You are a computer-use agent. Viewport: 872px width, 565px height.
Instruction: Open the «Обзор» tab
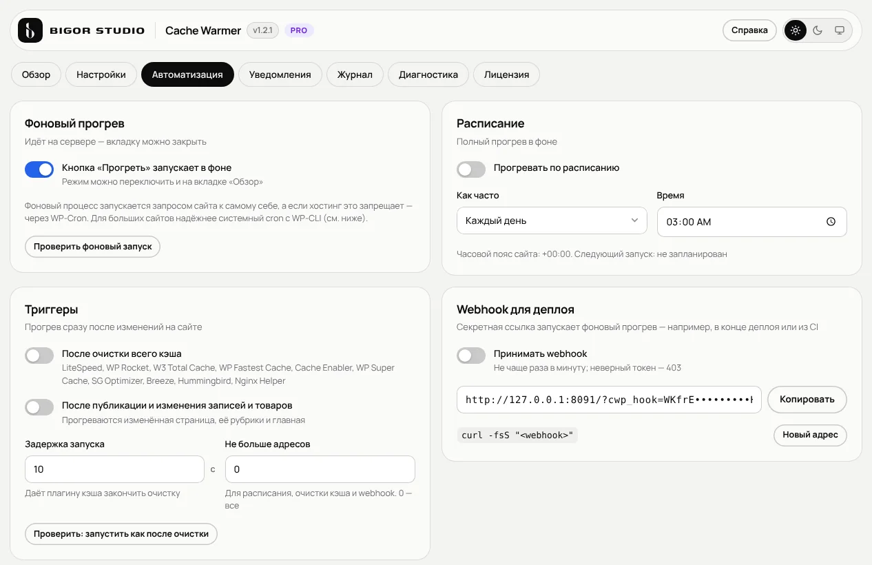tap(36, 74)
